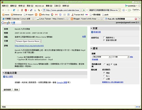The image size is (142, 110).
Task: Open the View (檢視) menu
Action: 22,6
